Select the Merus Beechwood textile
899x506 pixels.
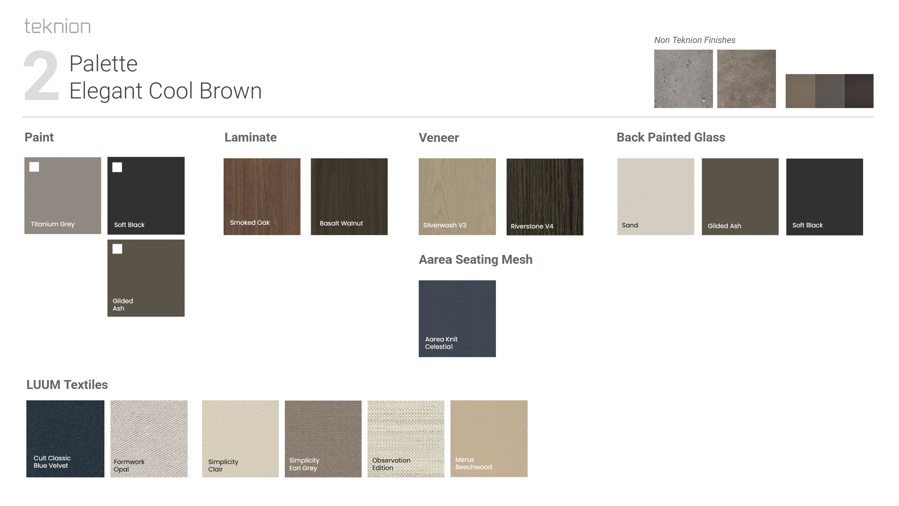pos(489,439)
